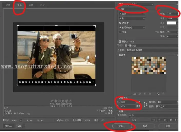
Task: Click the 1/3 frame counter text
Action: pyautogui.click(x=134, y=120)
